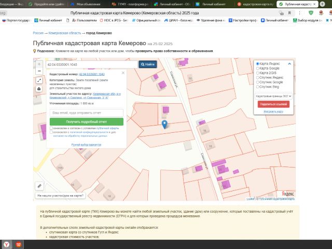Open the print map icon button
The width and height of the screenshot is (332, 249).
click(39, 89)
